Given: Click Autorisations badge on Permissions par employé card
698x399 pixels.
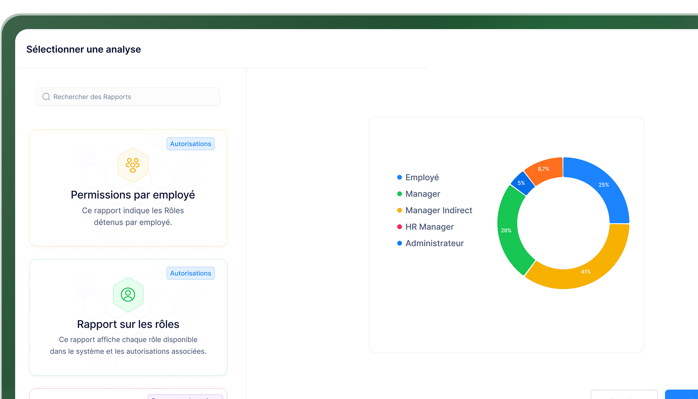Looking at the screenshot, I should tap(190, 144).
